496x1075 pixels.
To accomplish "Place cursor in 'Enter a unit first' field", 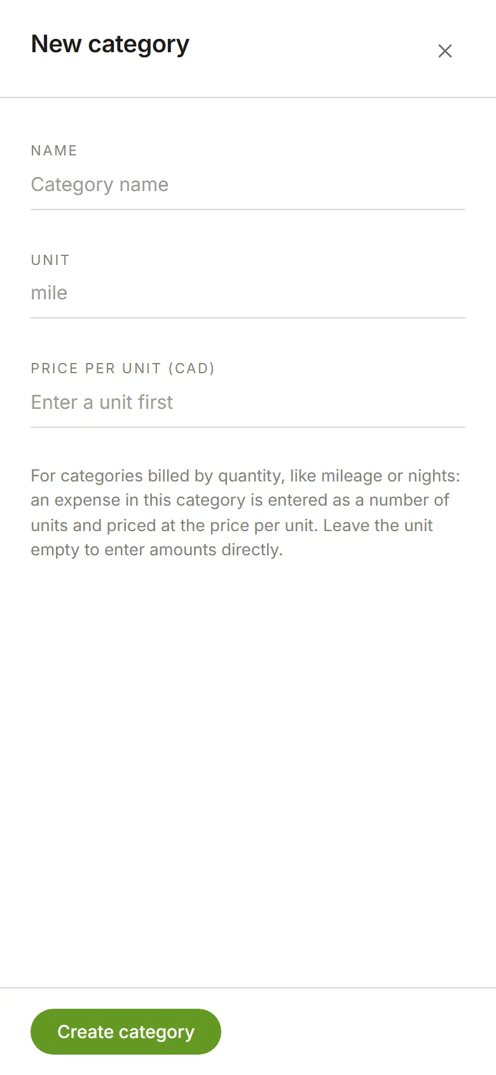I will [x=248, y=402].
